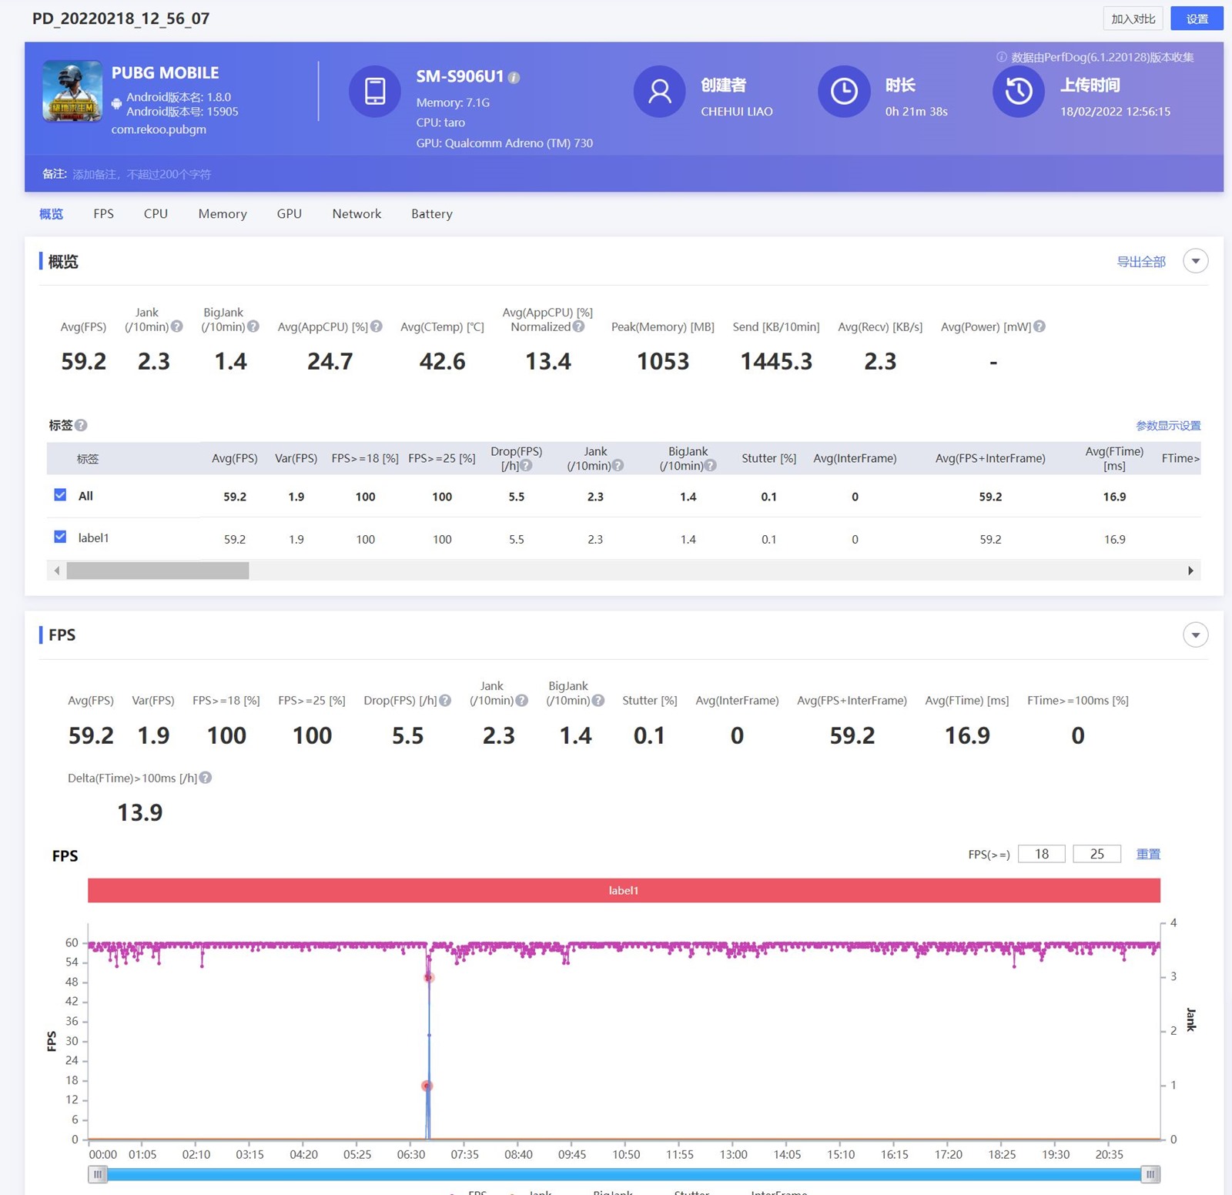This screenshot has width=1232, height=1195.
Task: Collapse the FPS section panel
Action: (1195, 635)
